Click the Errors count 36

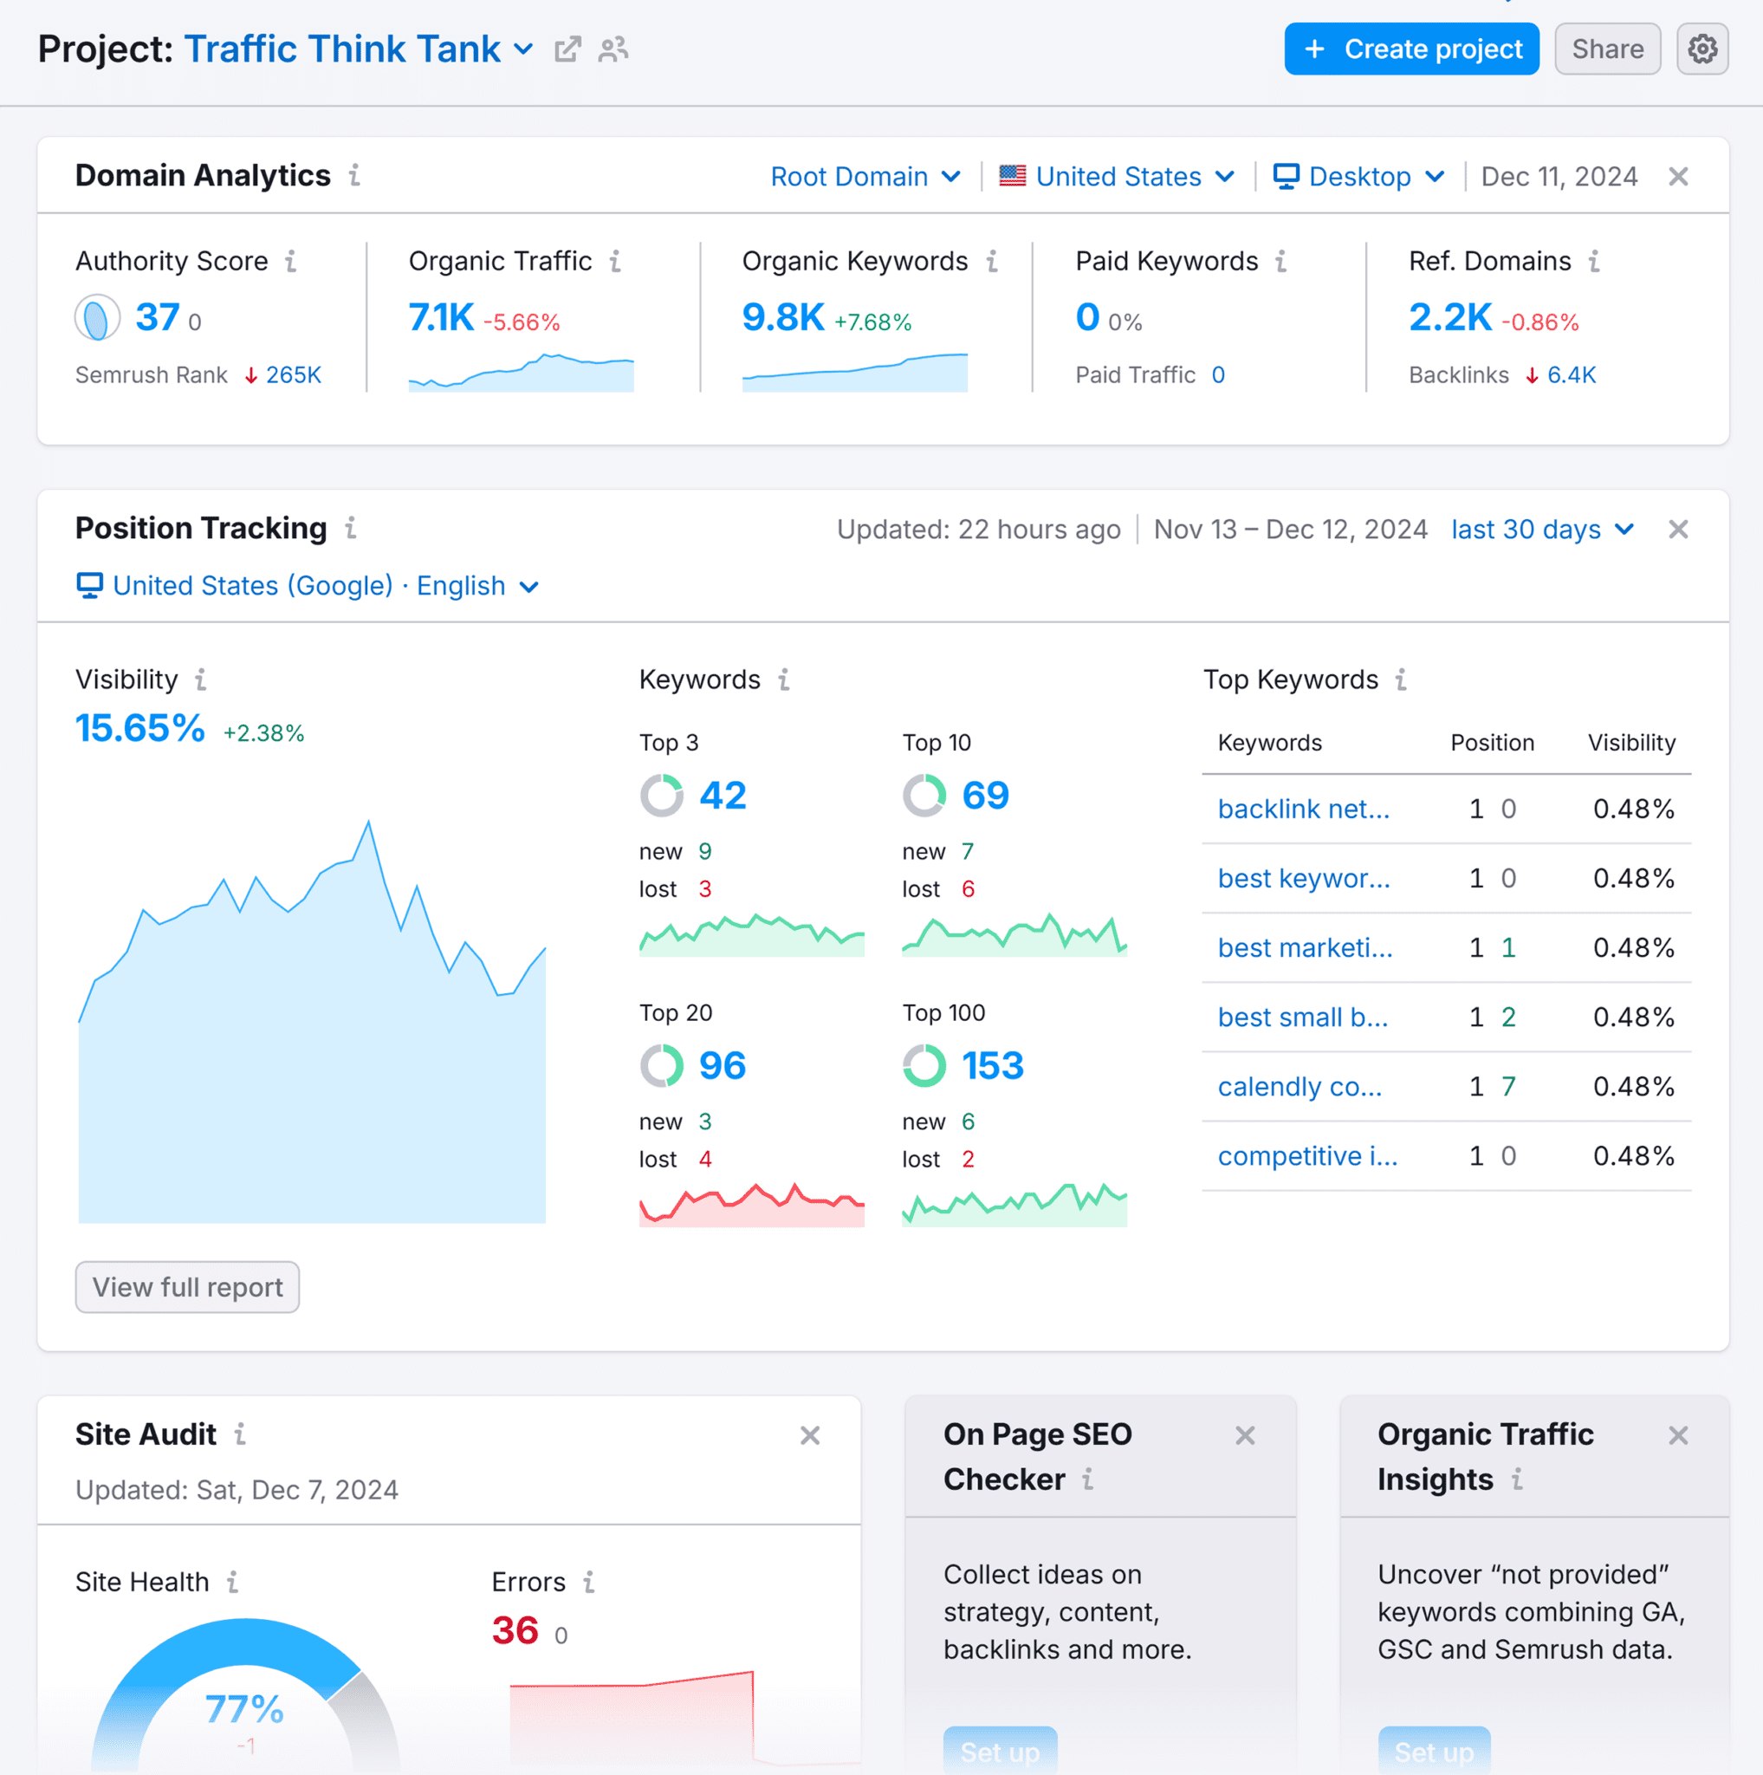click(x=515, y=1631)
